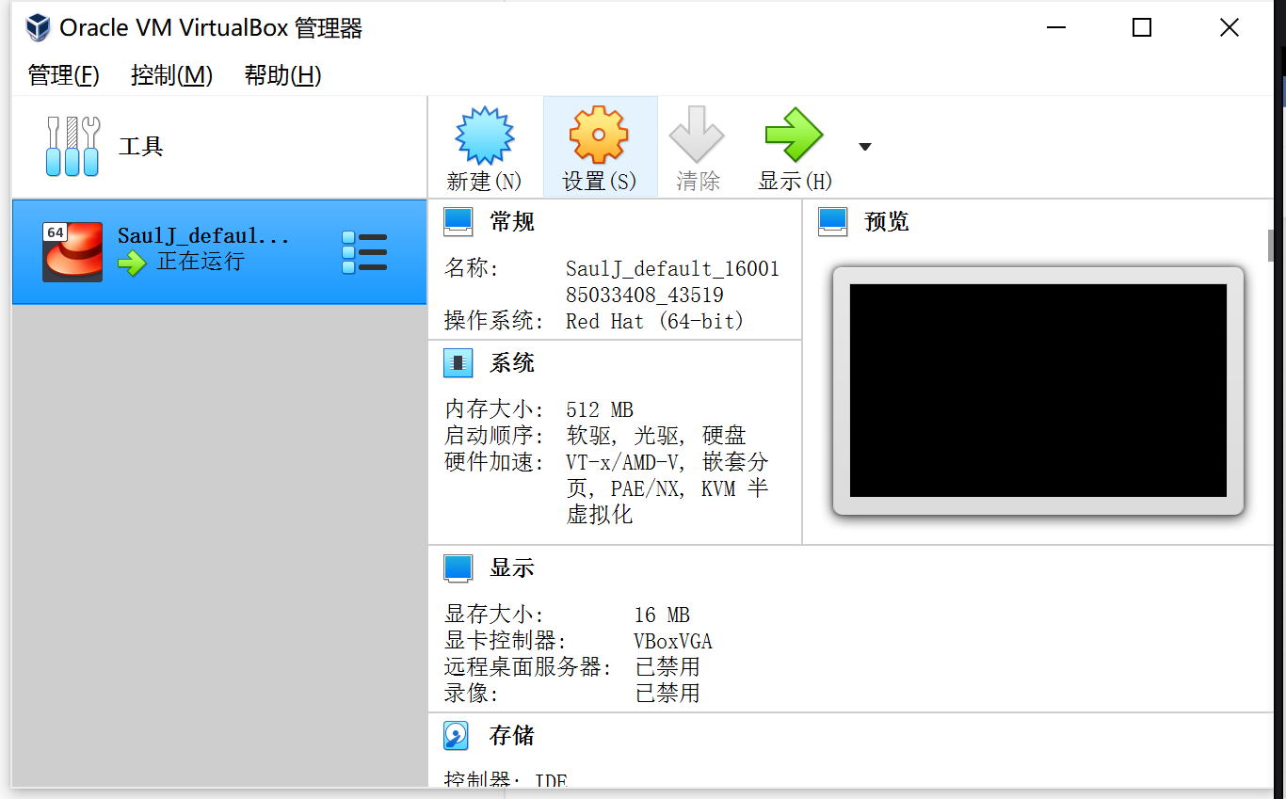1286x799 pixels.
Task: Open the 帮助(H) menu
Action: coord(282,75)
